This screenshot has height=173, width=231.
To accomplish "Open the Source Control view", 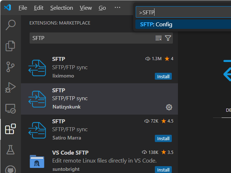I will [x=10, y=66].
